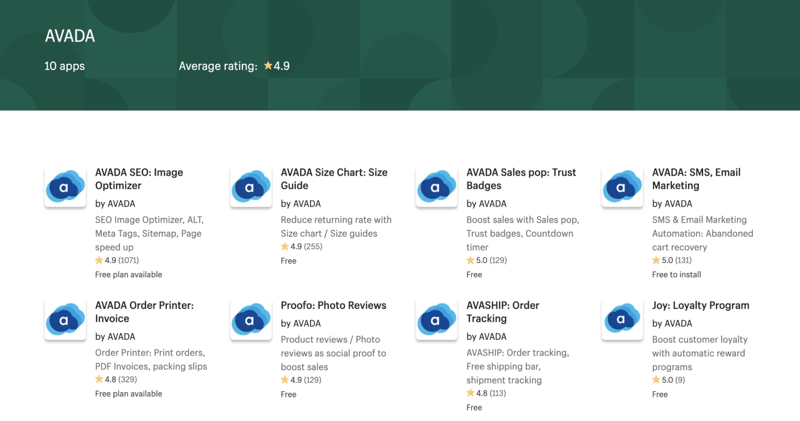This screenshot has height=421, width=800.
Task: Click 'by AVADA' under Joy Loyalty app
Action: [x=672, y=323]
